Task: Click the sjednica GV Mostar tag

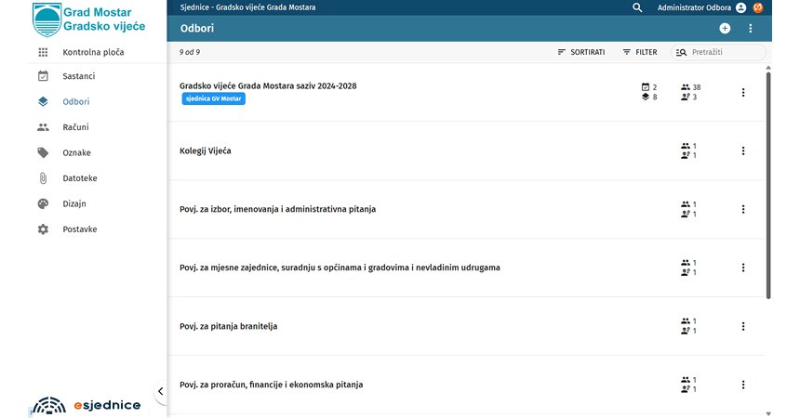Action: pyautogui.click(x=213, y=98)
